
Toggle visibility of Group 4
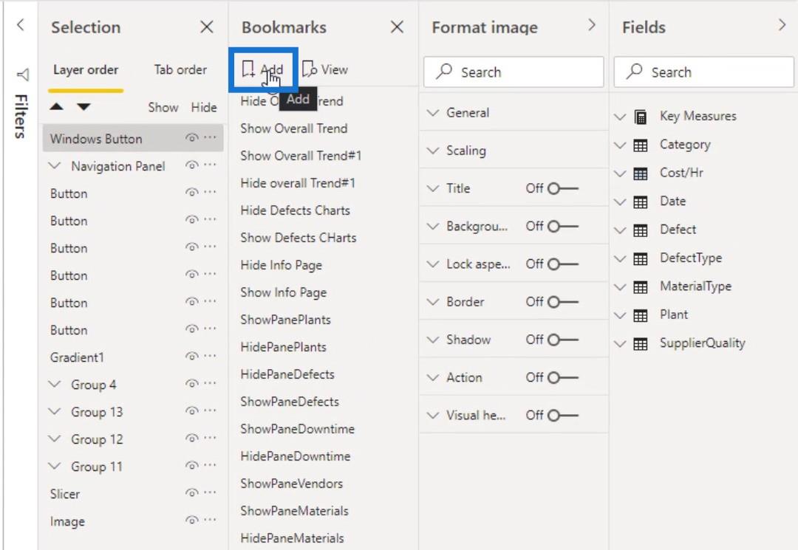coord(191,384)
